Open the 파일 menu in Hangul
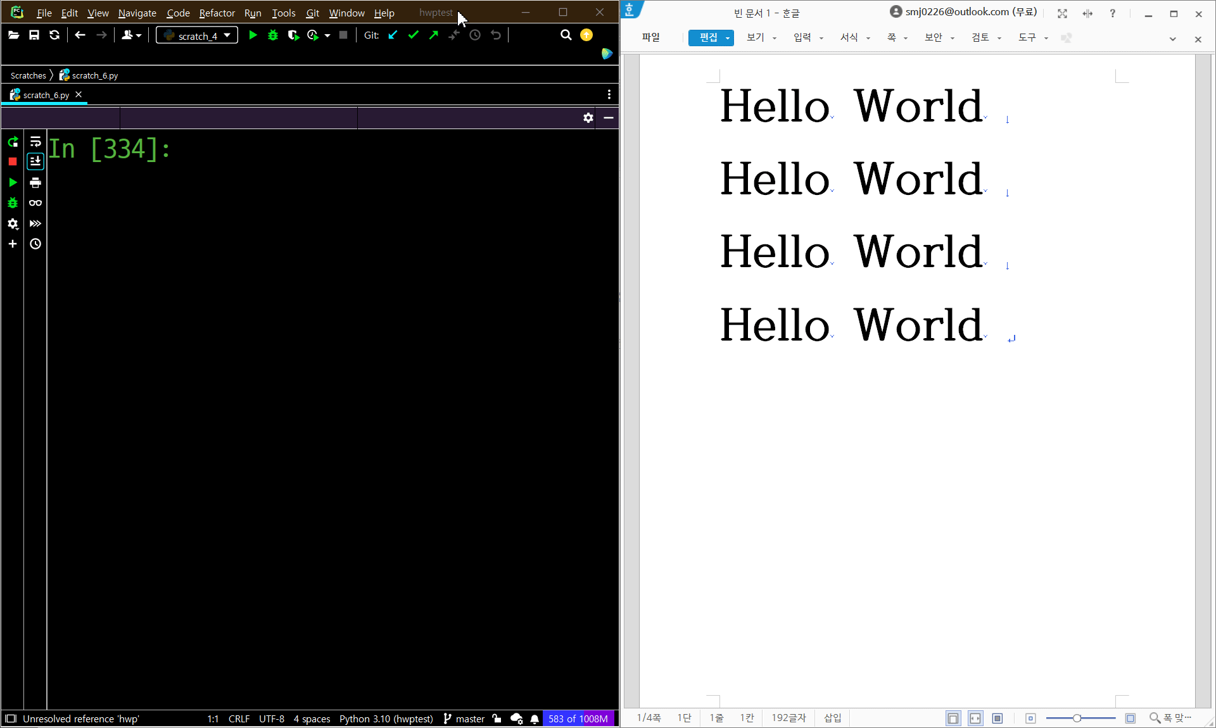Image resolution: width=1216 pixels, height=728 pixels. click(x=650, y=37)
